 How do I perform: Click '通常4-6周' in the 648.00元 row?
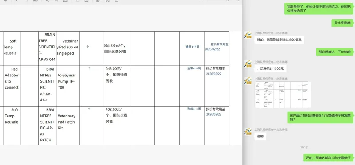point(194,68)
